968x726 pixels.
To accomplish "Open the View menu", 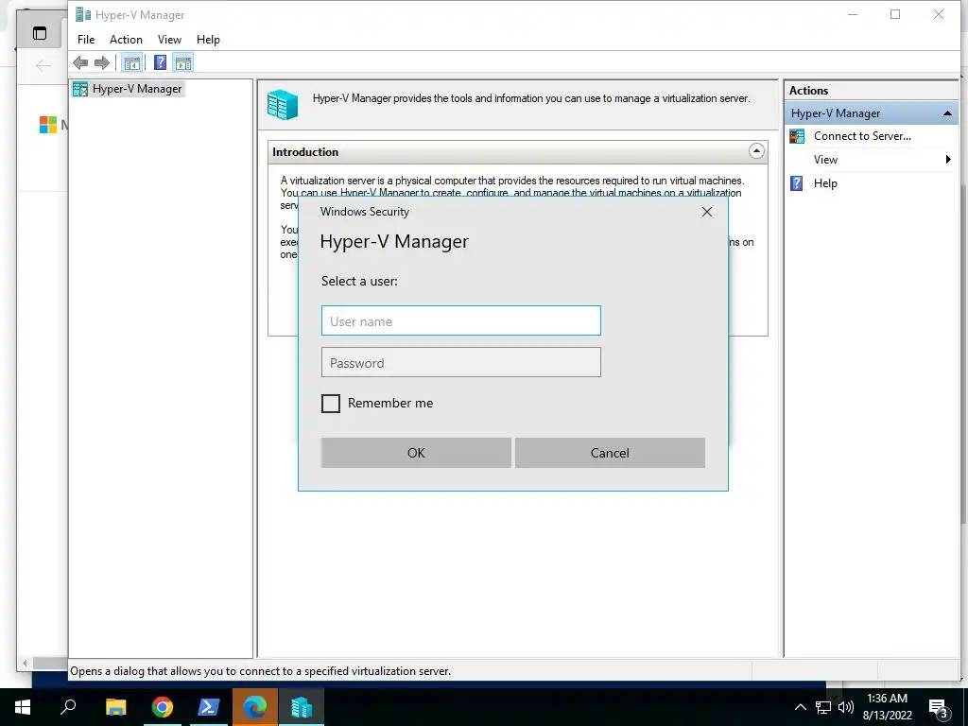I will (x=169, y=40).
